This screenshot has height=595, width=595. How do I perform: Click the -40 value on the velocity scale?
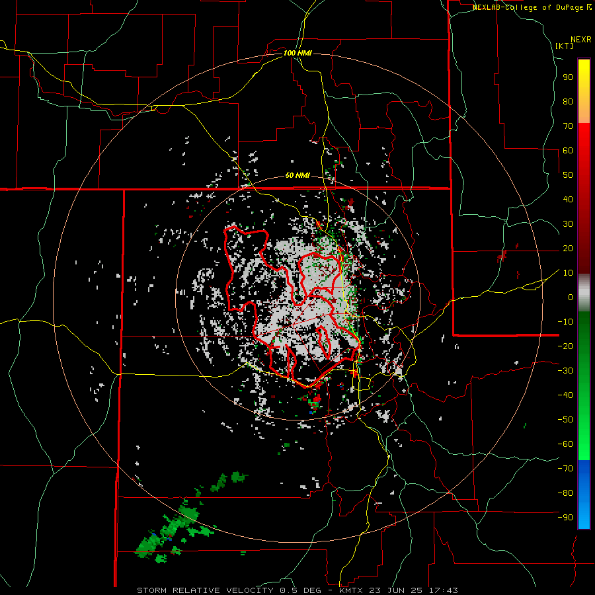pos(565,395)
